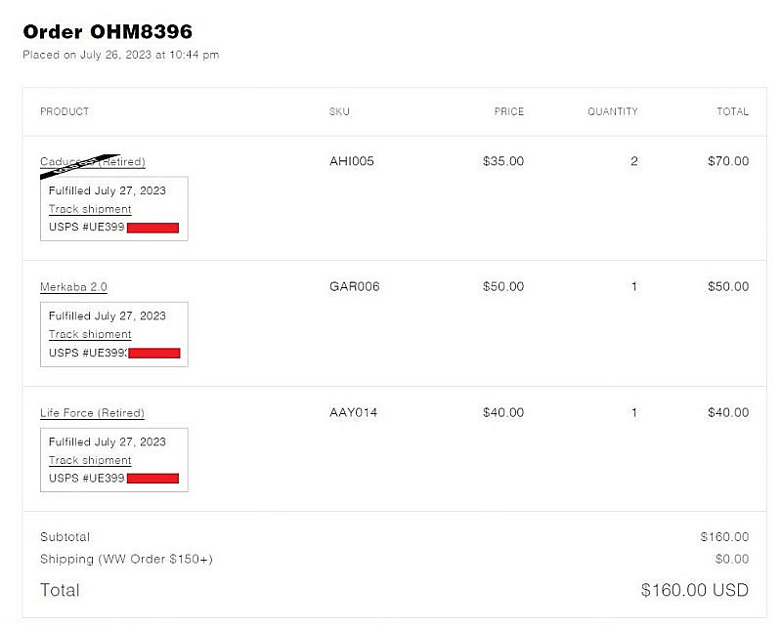Click the SKU AAY014 text
Image resolution: width=782 pixels, height=630 pixels.
[x=353, y=413]
